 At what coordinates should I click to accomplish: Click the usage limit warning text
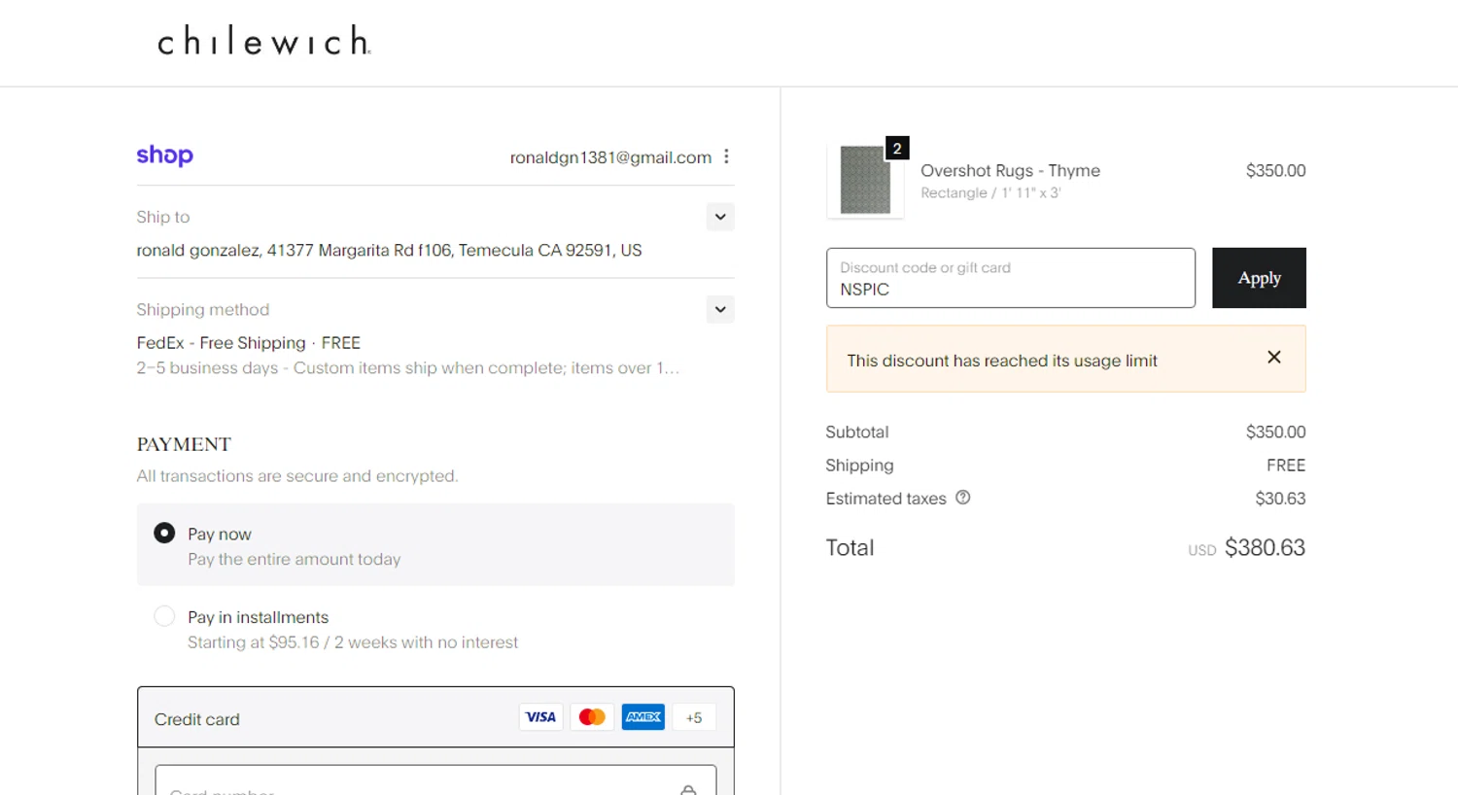coord(1002,361)
